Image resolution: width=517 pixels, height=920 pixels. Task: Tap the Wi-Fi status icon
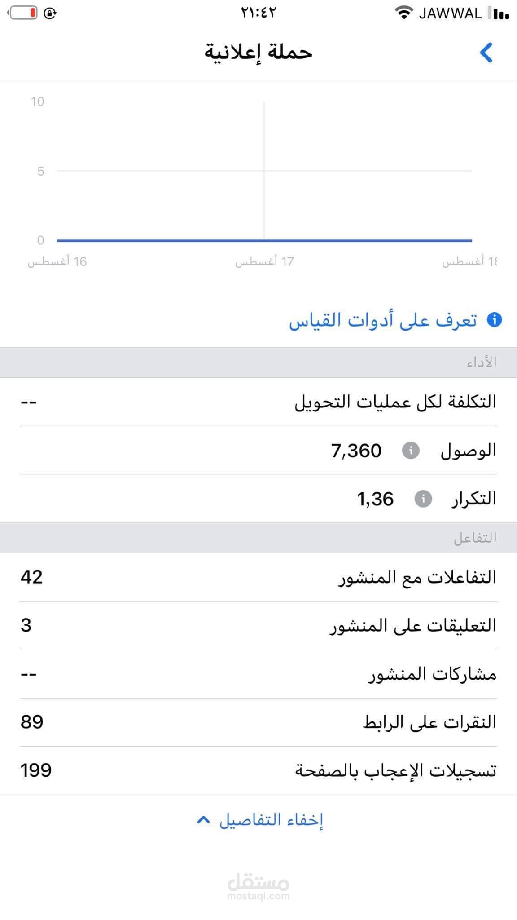click(404, 13)
